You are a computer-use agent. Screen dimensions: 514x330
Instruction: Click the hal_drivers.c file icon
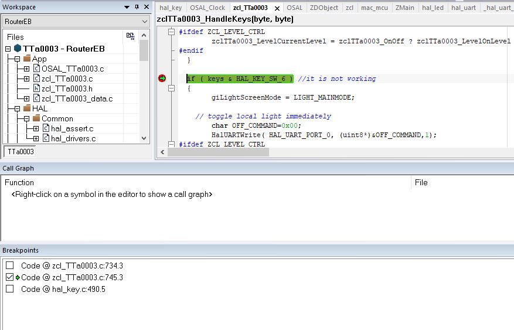(x=46, y=138)
